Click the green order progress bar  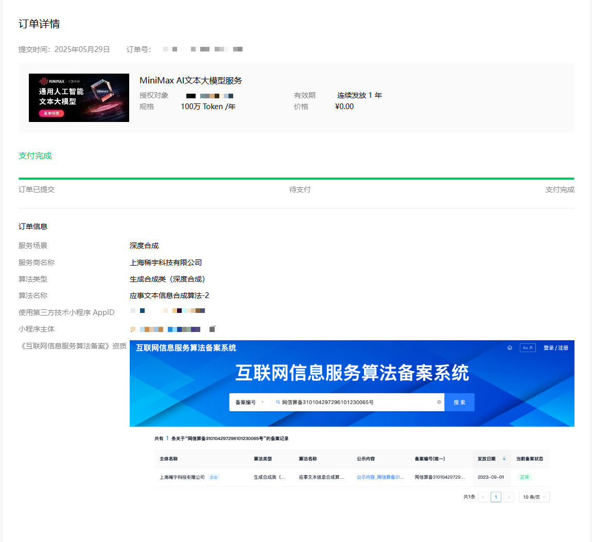click(296, 179)
